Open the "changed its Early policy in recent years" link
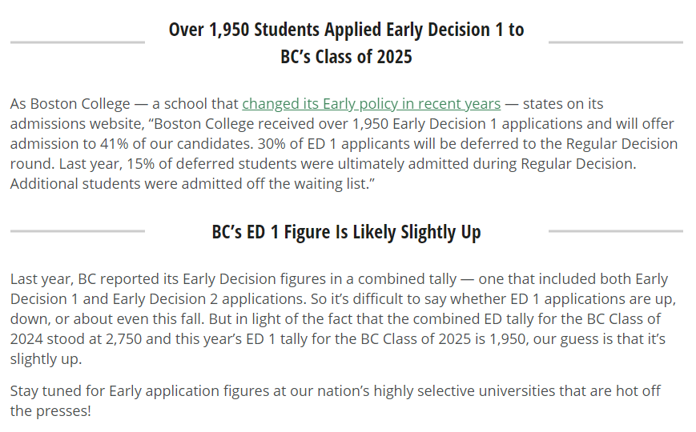Screen dimensions: 696x432 click(x=371, y=104)
